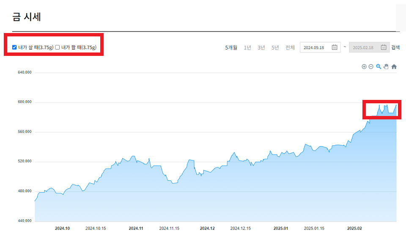The image size is (406, 243).
Task: Open the end date calendar icon
Action: [x=384, y=47]
